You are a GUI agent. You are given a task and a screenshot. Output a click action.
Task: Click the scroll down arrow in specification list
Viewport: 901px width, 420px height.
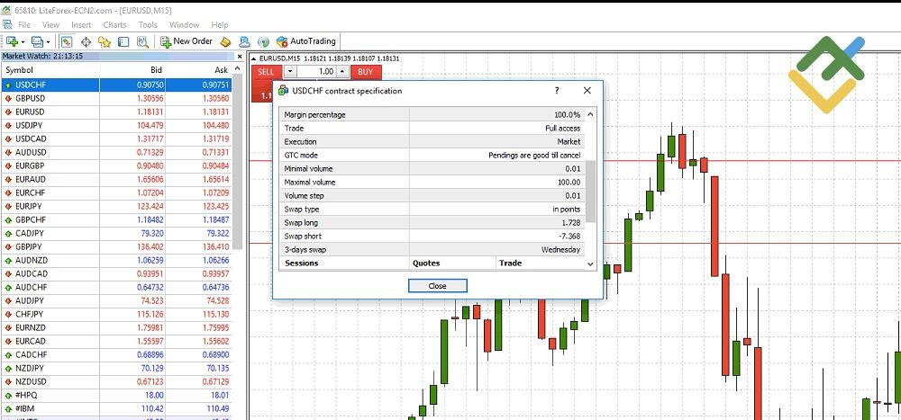tap(590, 264)
